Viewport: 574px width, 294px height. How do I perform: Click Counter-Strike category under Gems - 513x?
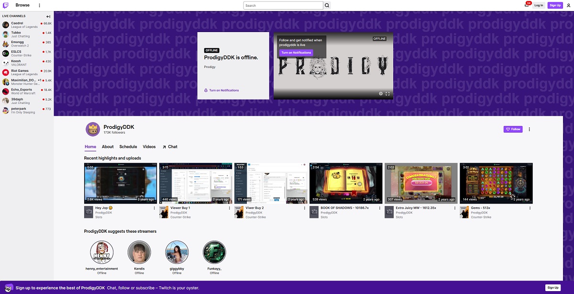pos(481,217)
